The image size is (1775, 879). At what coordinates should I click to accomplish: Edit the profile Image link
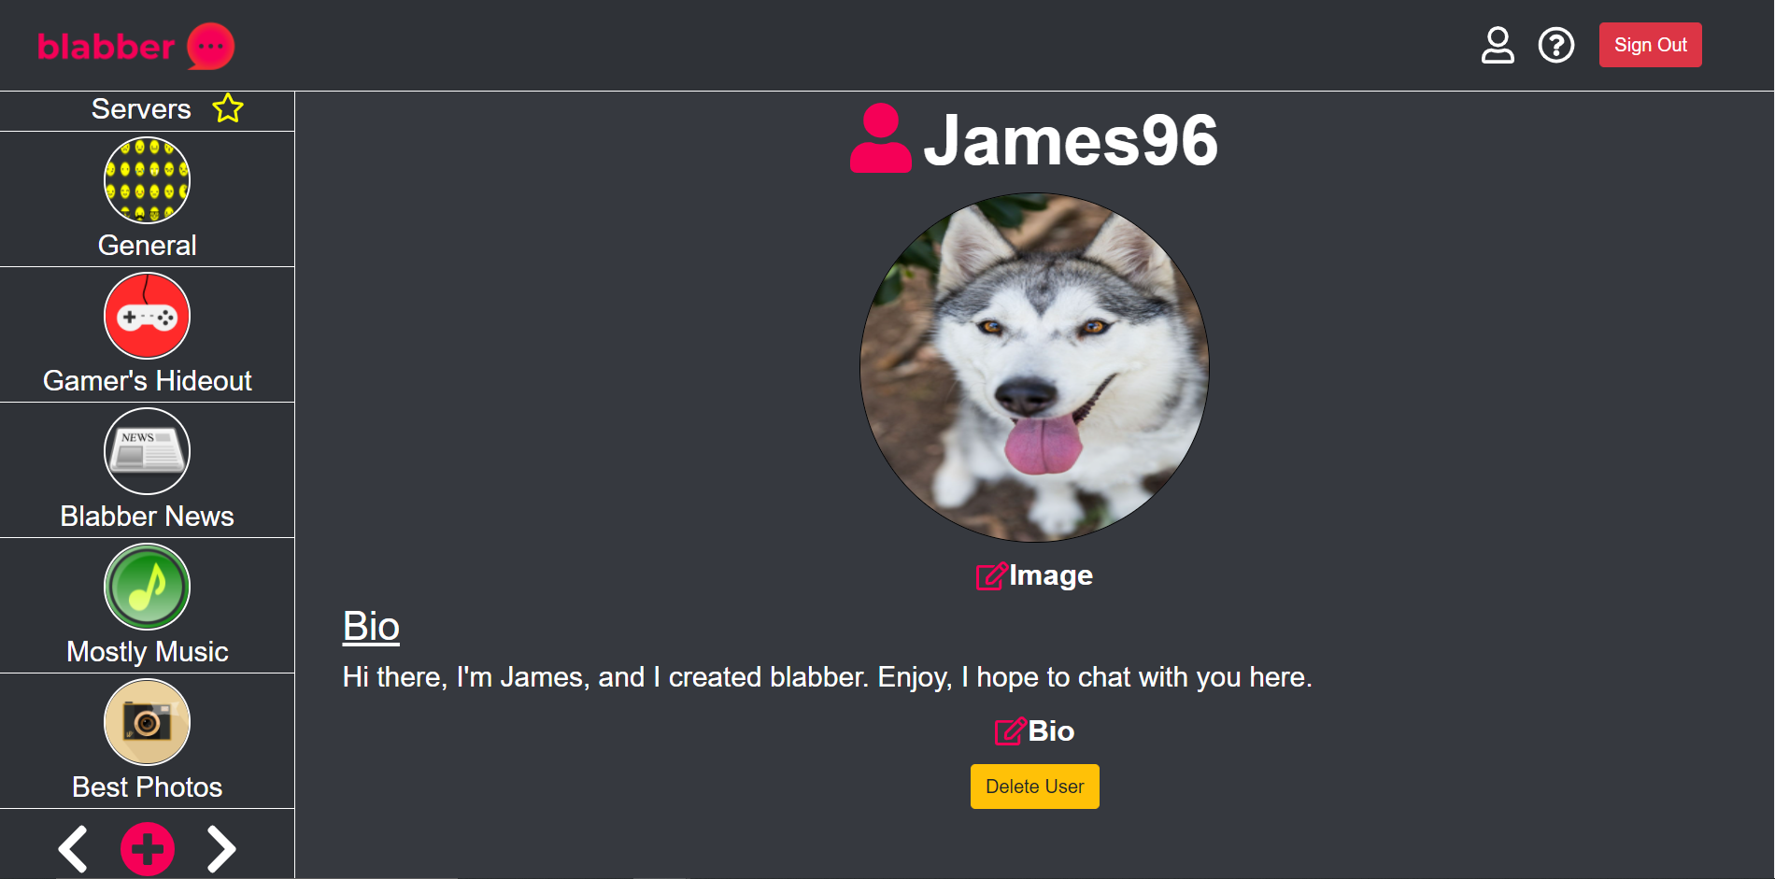tap(1034, 575)
